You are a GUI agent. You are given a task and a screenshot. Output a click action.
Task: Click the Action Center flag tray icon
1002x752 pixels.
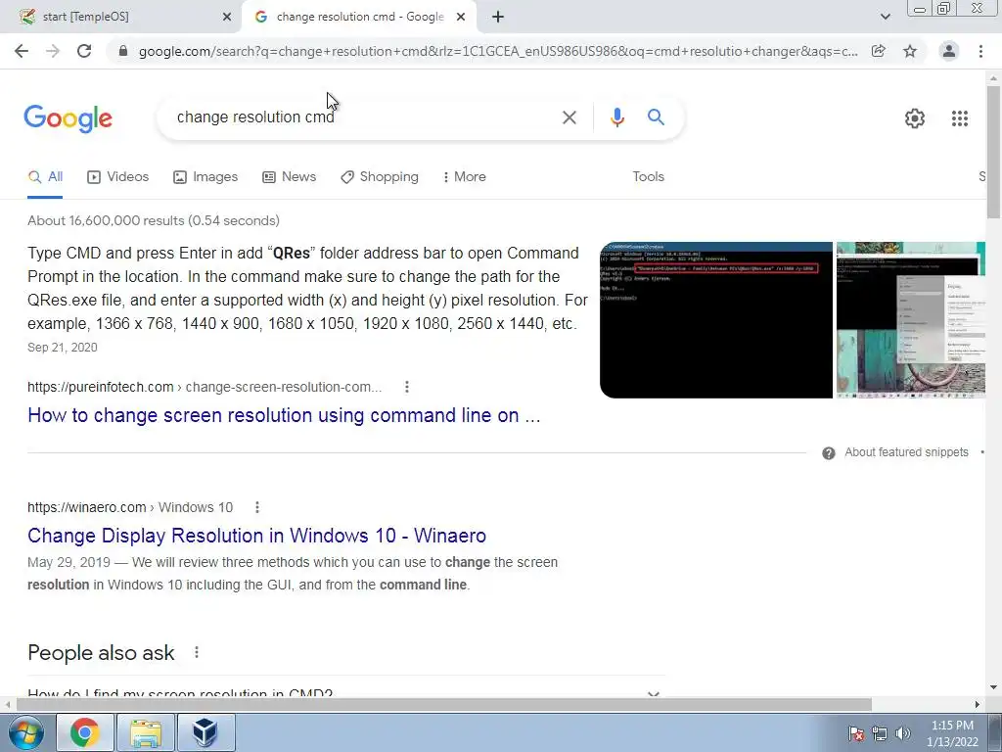click(x=855, y=733)
